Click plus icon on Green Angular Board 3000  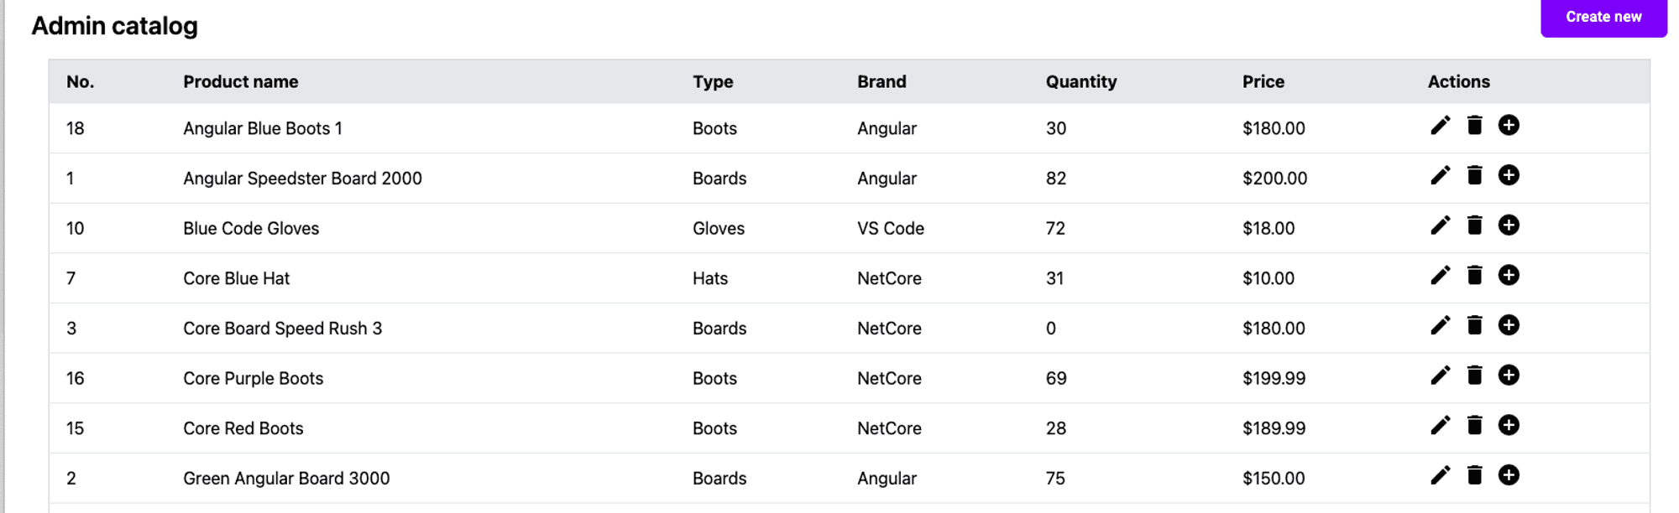(1509, 475)
